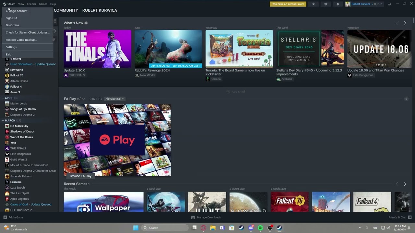Show the next What's New items
Viewport: 415px width, 233px height.
(405, 23)
